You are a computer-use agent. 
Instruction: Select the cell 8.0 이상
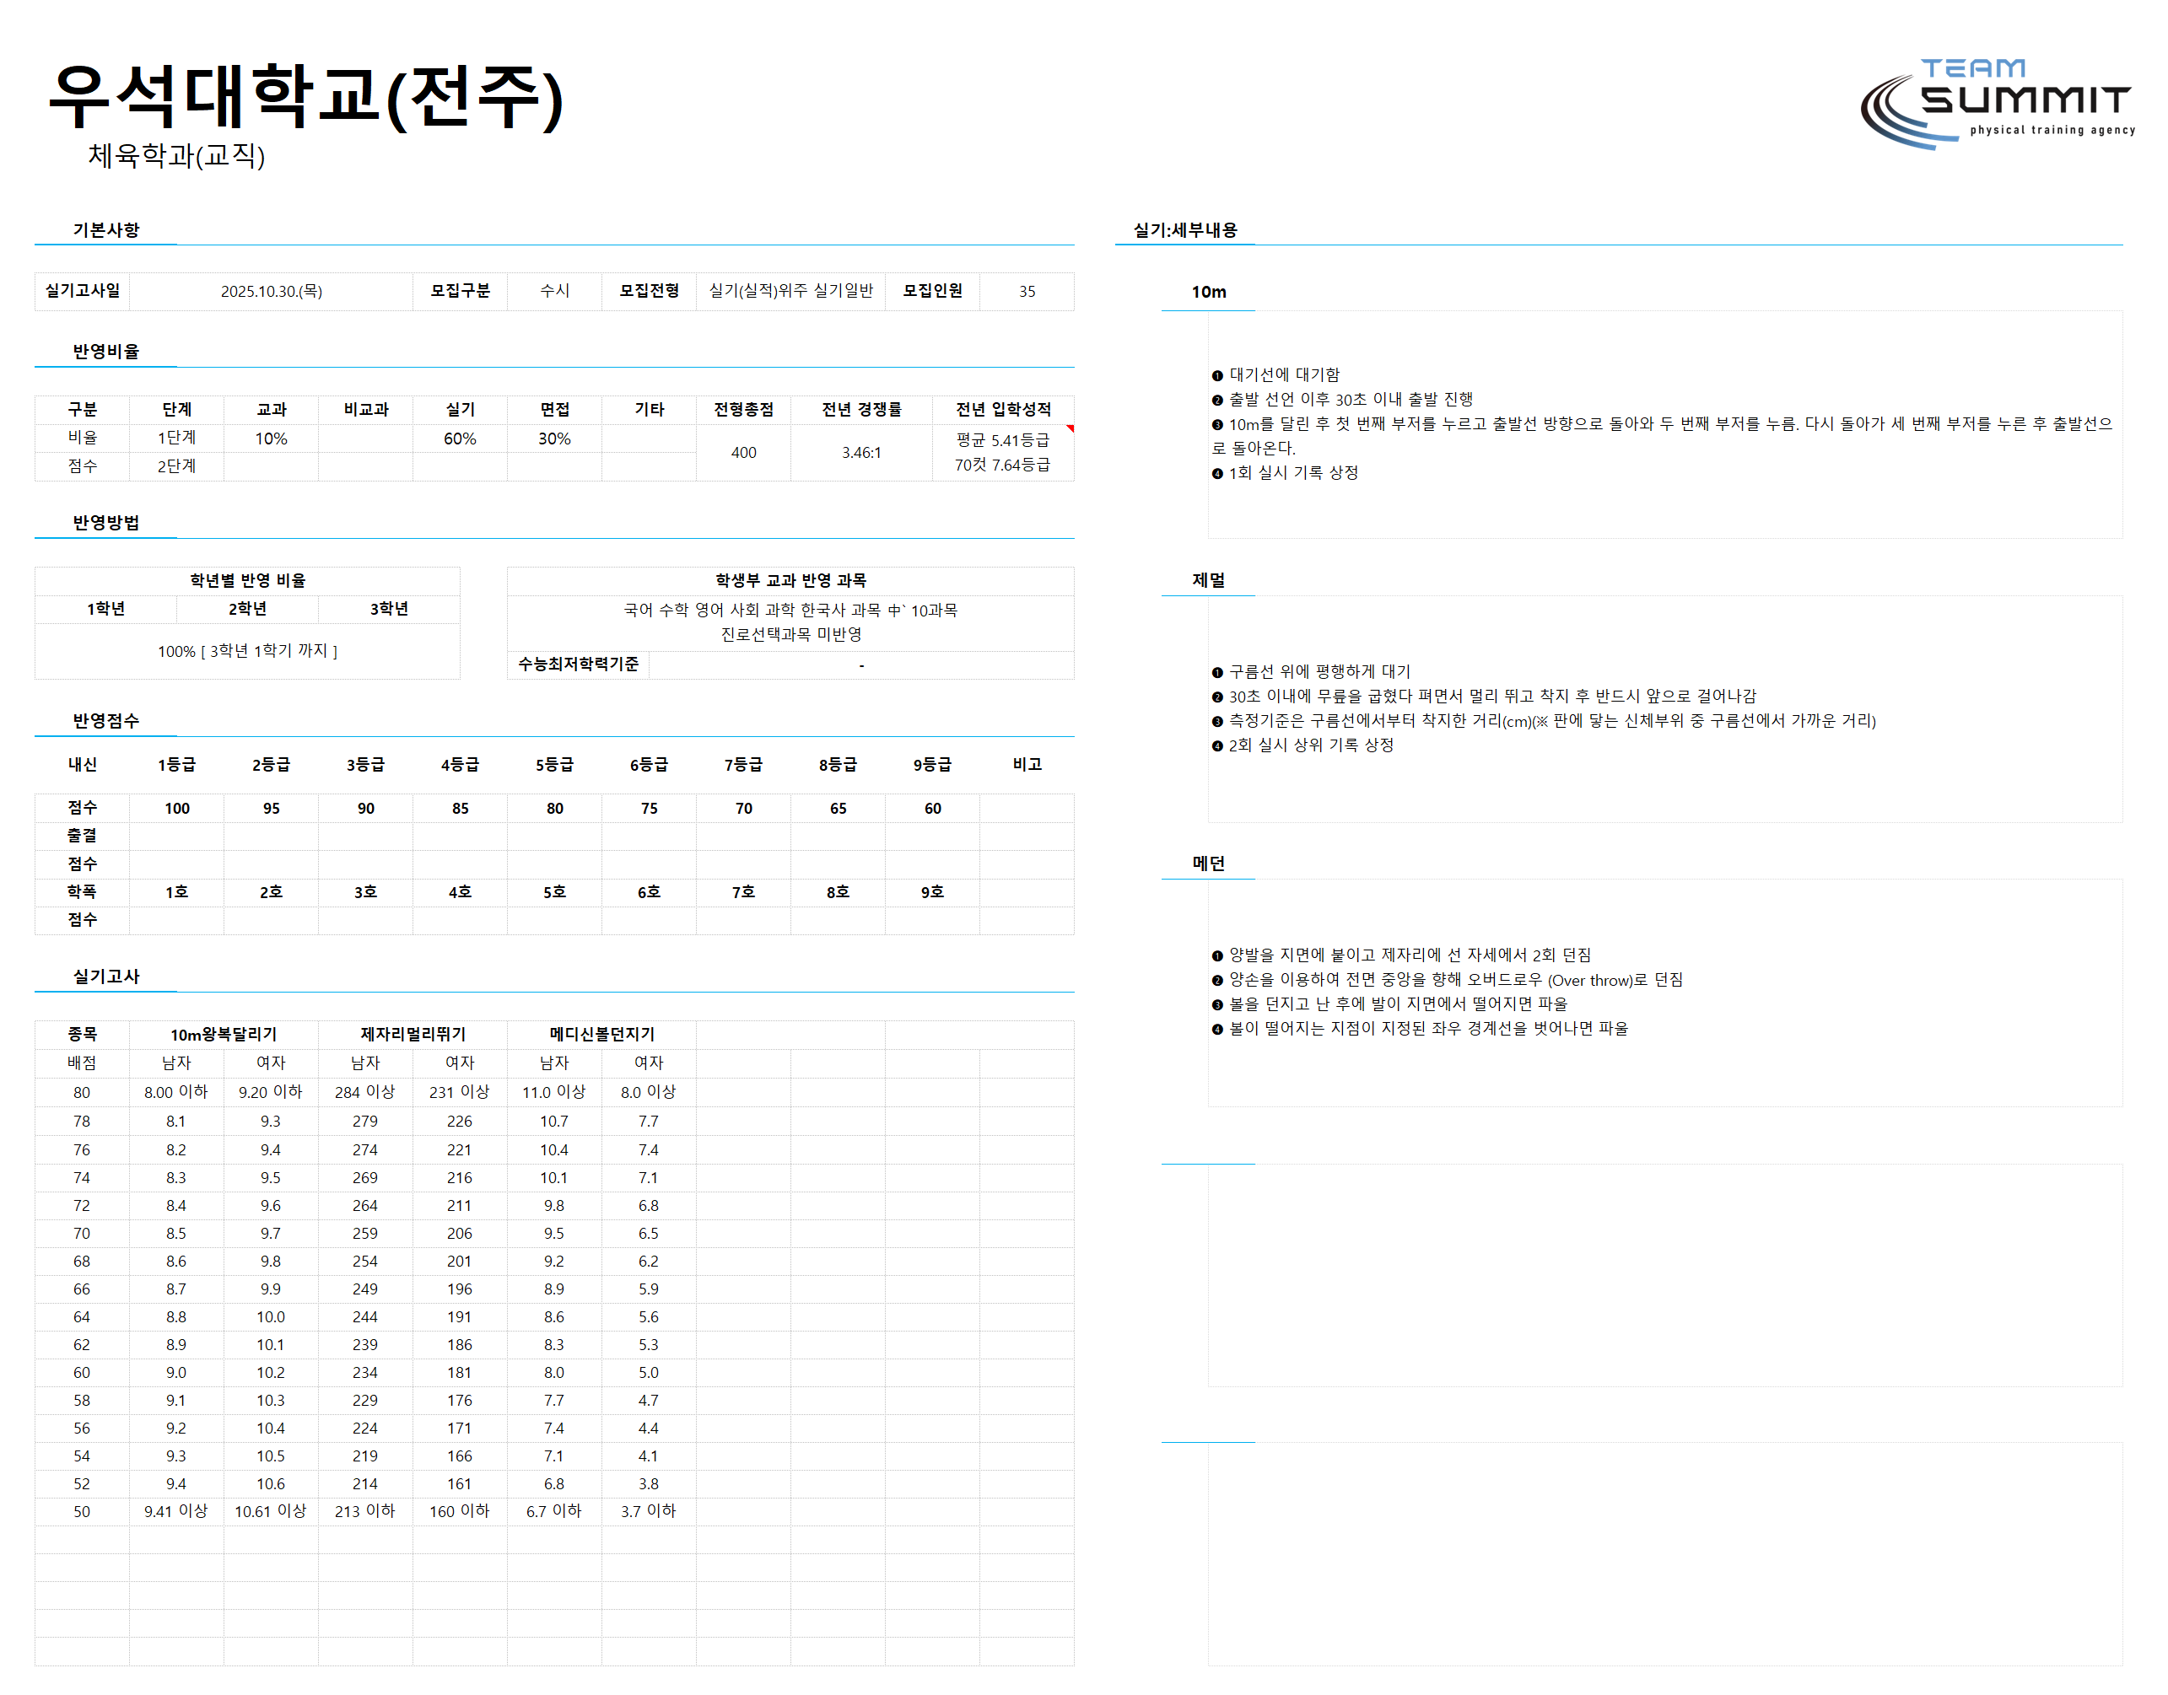(648, 1091)
